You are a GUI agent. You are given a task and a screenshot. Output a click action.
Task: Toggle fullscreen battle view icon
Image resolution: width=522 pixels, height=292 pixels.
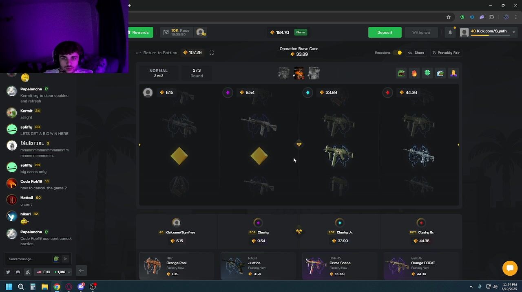211,53
